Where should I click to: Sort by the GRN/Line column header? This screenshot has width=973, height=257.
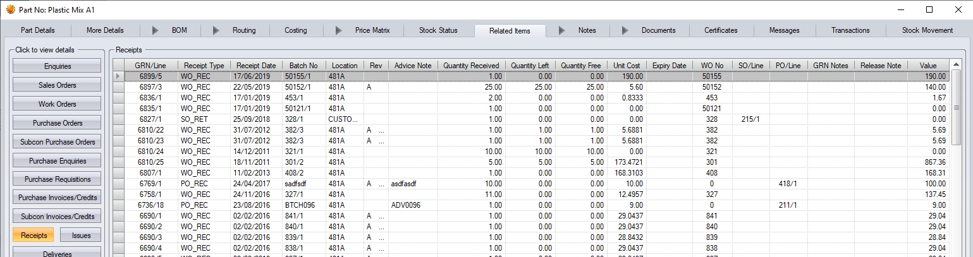click(150, 66)
